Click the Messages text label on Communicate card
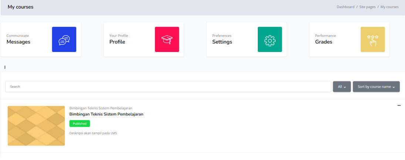Screen dimensions: 405x160 [x=18, y=42]
